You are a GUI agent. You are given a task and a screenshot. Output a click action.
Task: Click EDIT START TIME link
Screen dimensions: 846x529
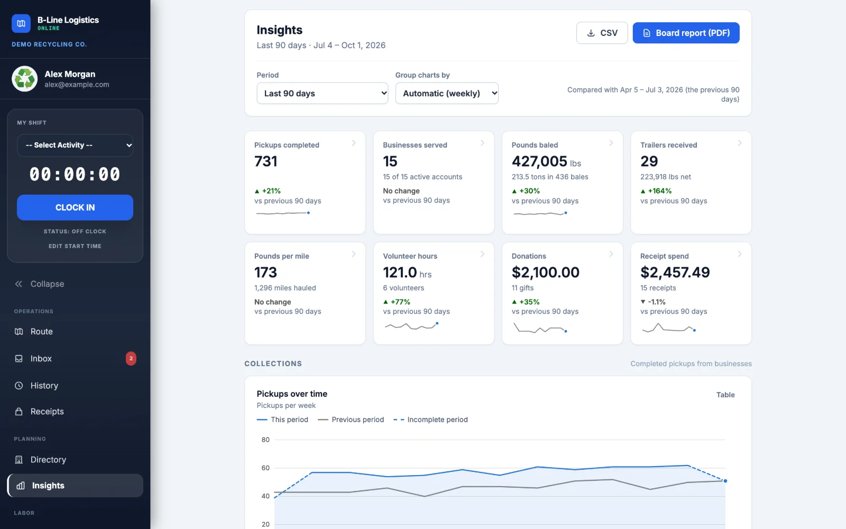[75, 246]
